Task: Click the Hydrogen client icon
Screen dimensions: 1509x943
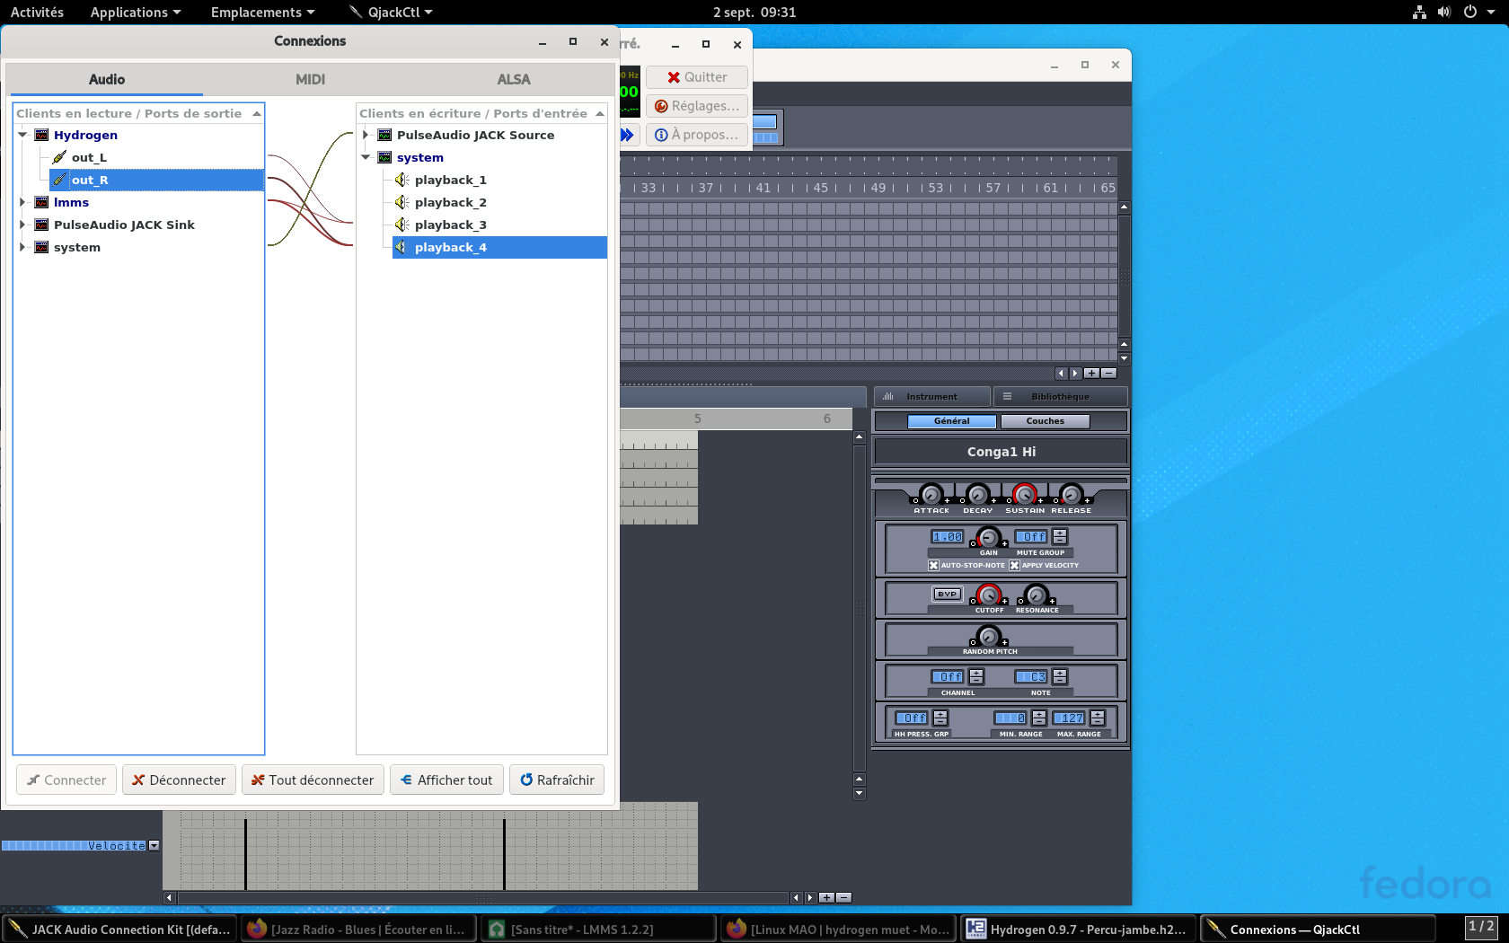Action: [x=41, y=135]
